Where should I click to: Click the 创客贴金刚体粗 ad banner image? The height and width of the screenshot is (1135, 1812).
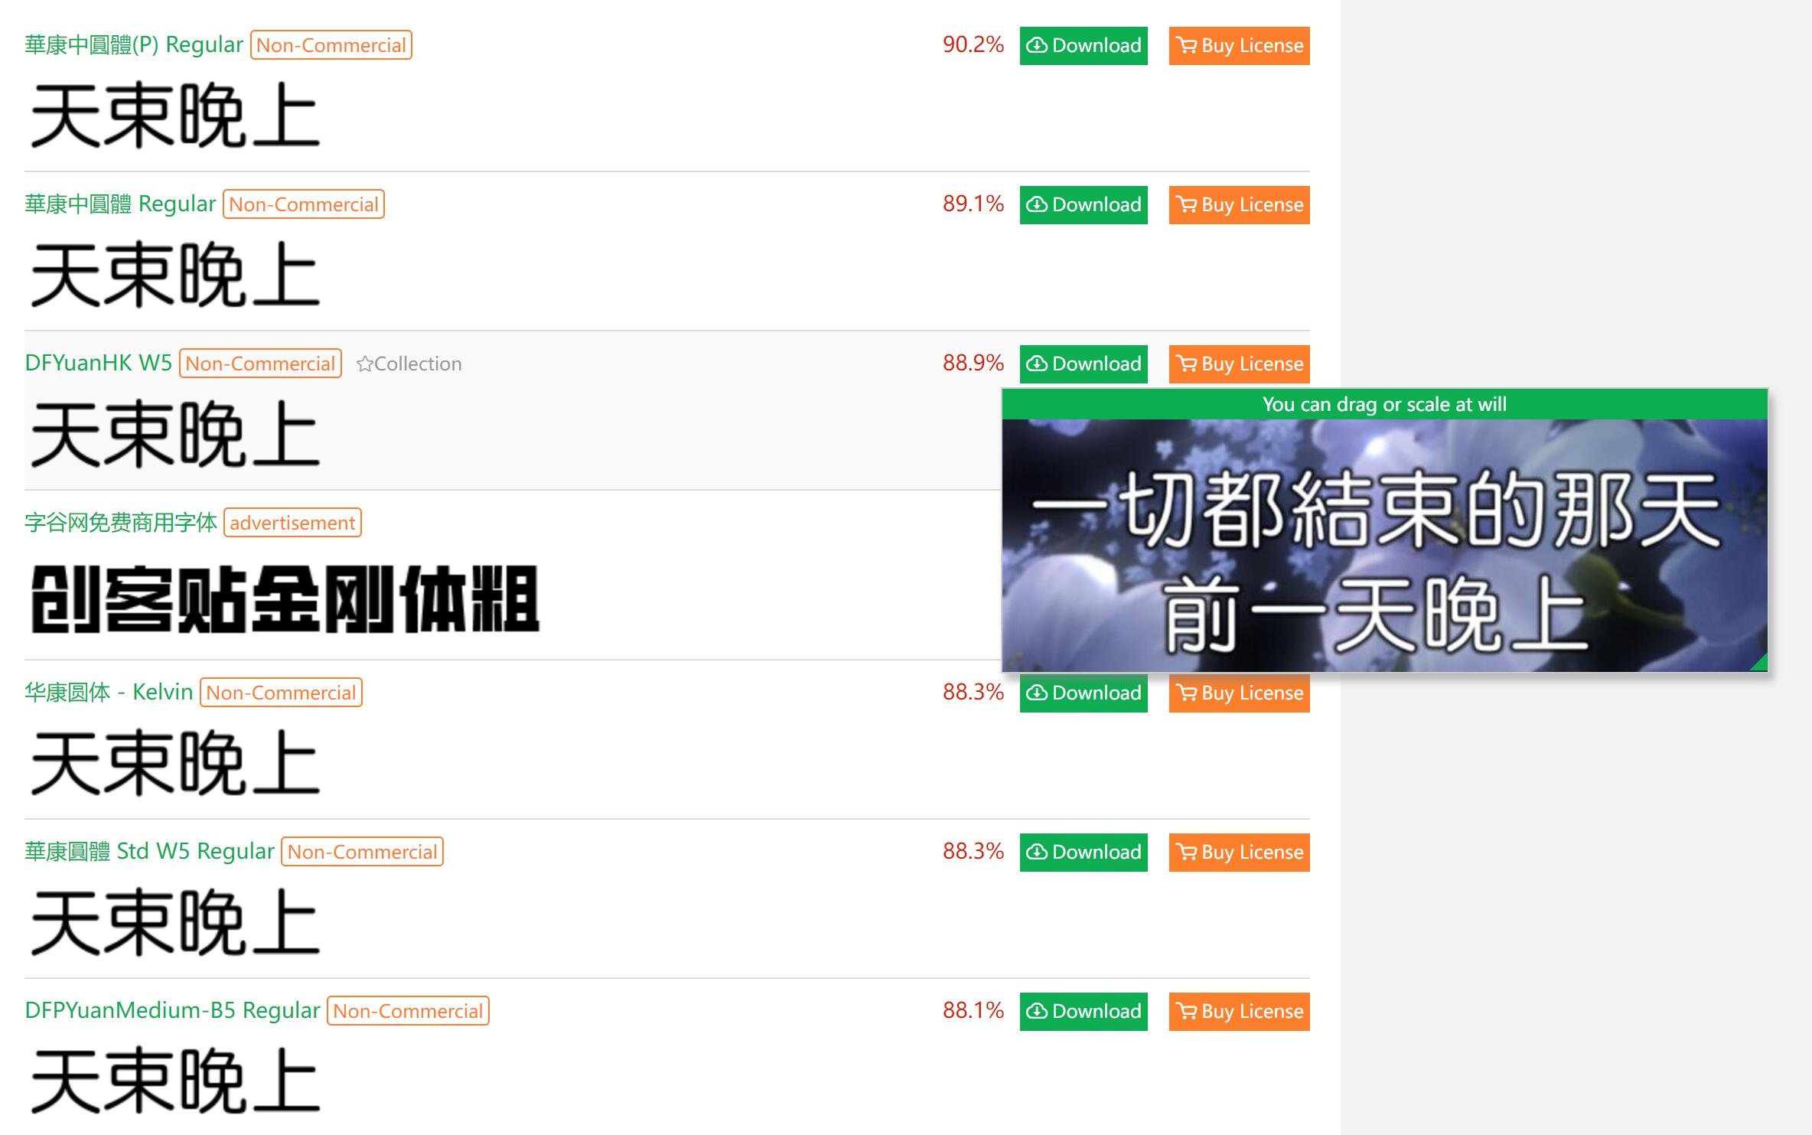coord(285,599)
